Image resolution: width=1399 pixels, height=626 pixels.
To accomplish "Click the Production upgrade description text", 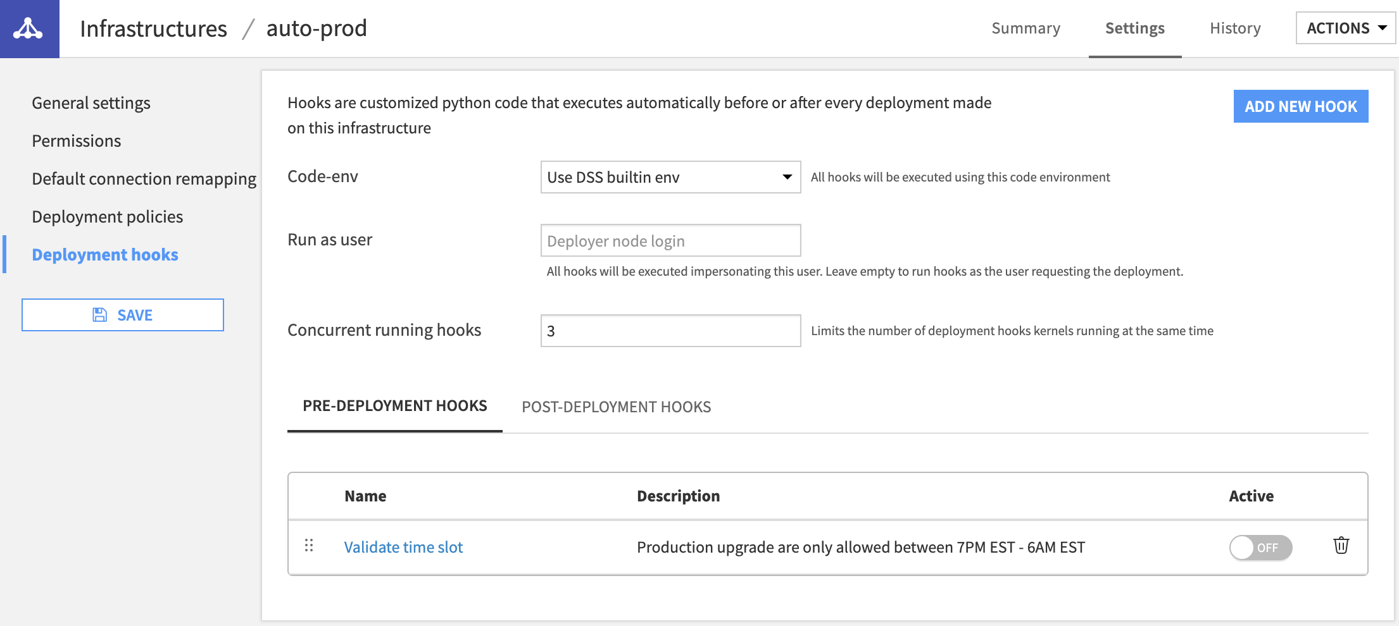I will (860, 547).
